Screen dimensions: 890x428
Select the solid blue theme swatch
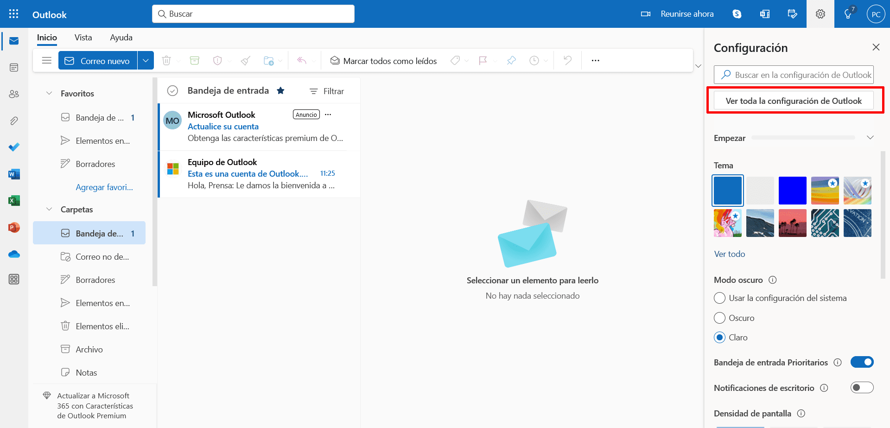728,191
